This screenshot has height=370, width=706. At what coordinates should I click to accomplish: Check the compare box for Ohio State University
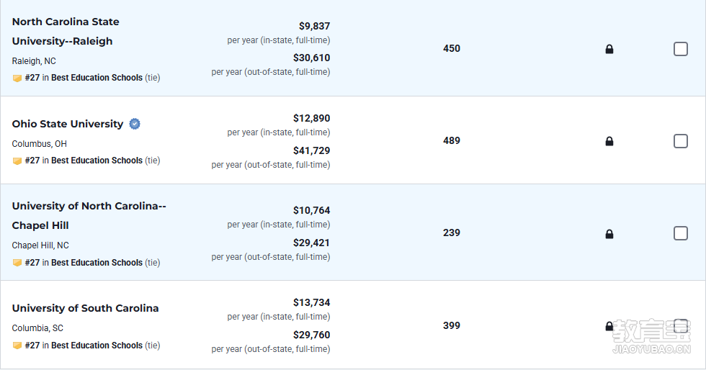(680, 141)
